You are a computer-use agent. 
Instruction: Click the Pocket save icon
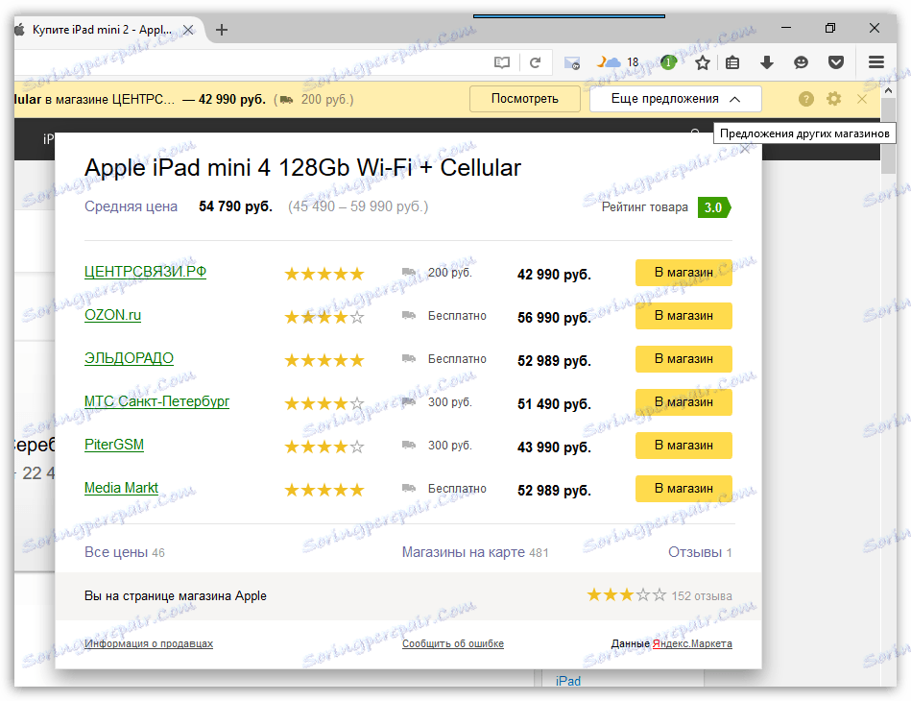[x=836, y=62]
